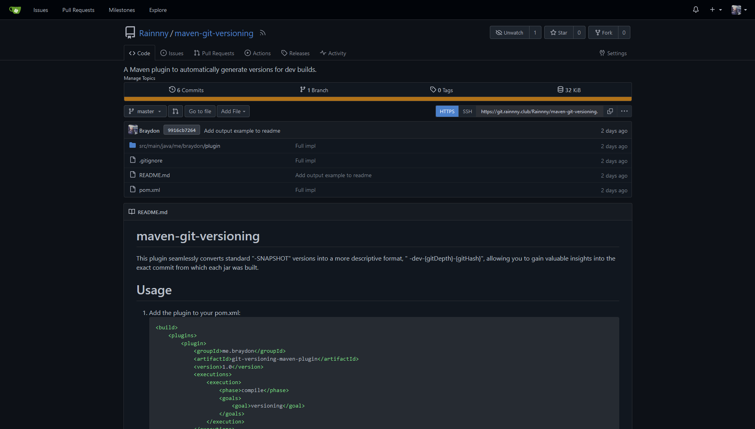Open the ellipsis menu next to clone URL
Image resolution: width=755 pixels, height=429 pixels.
point(624,111)
